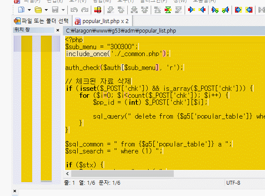265x196 pixels.
Task: Click the horizontal scrollbar left arrow
Action: [x=67, y=173]
